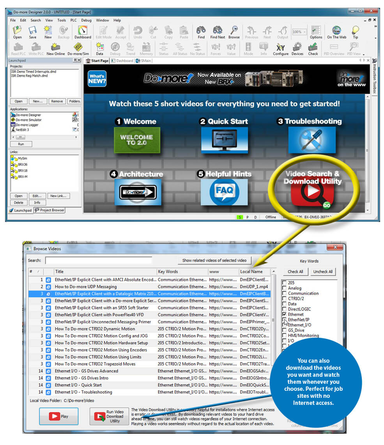Enable the Analog keyword checkbox

(284, 288)
